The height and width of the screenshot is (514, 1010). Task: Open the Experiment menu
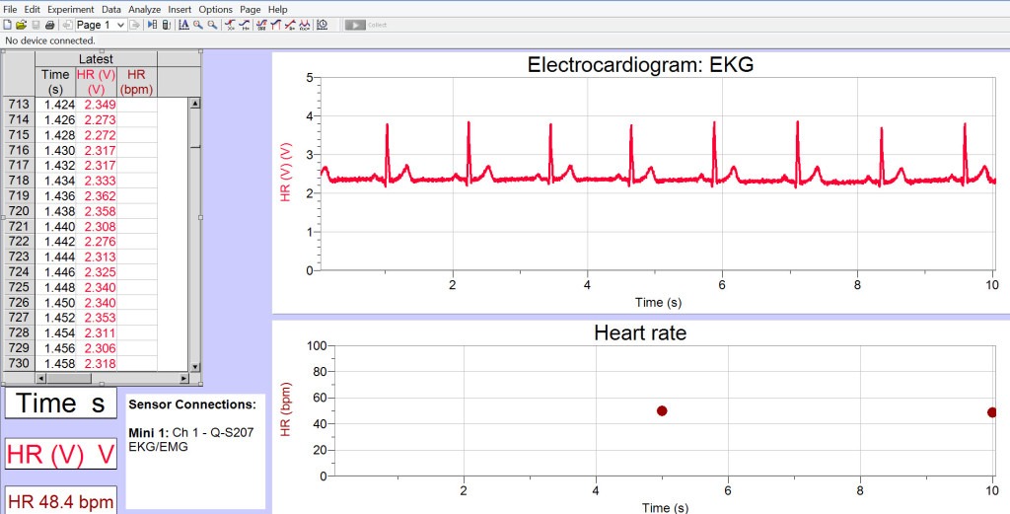tap(70, 9)
